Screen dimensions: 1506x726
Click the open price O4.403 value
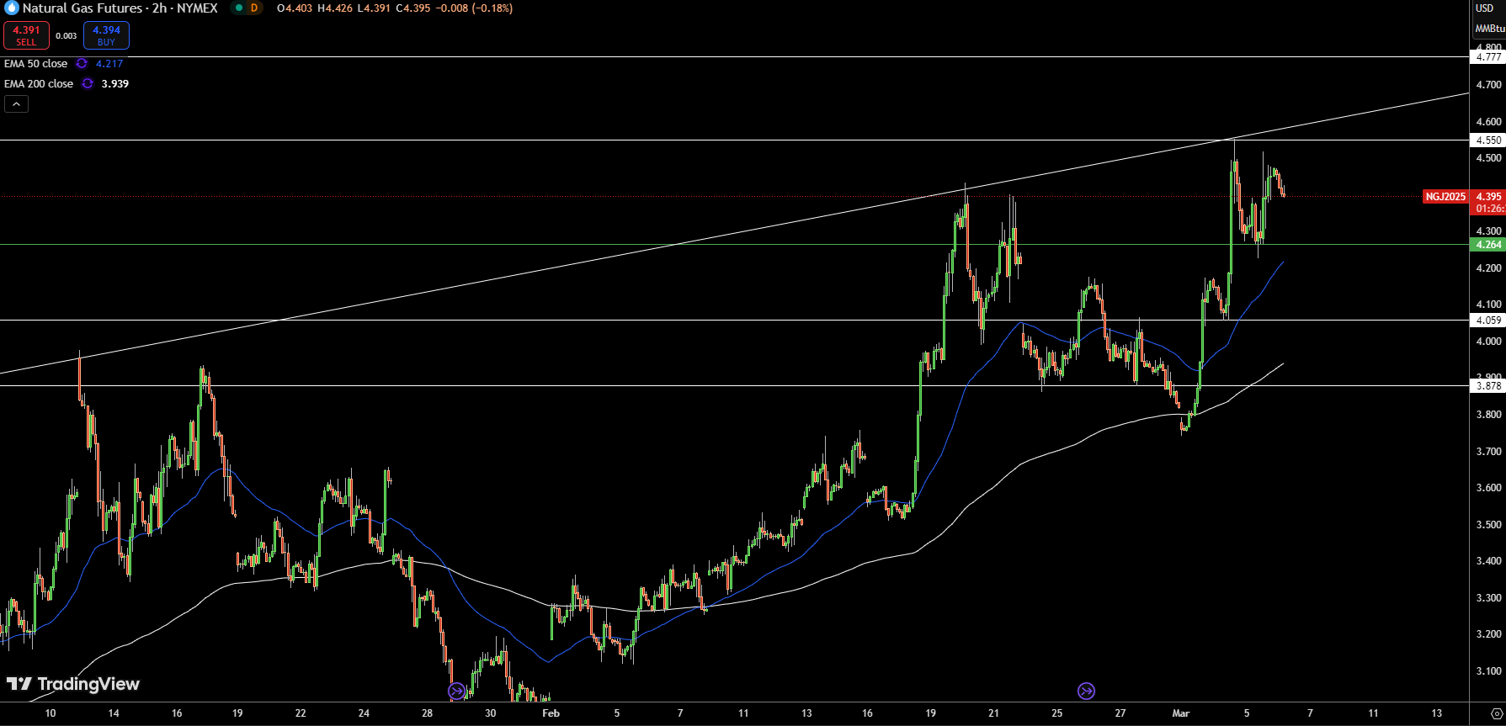(x=295, y=8)
